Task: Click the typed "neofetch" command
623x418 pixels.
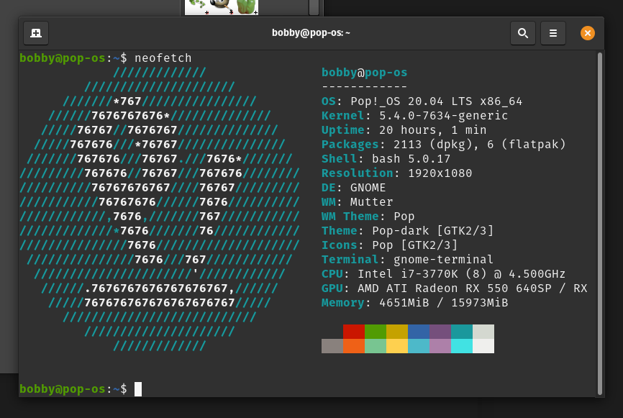Action: tap(163, 58)
